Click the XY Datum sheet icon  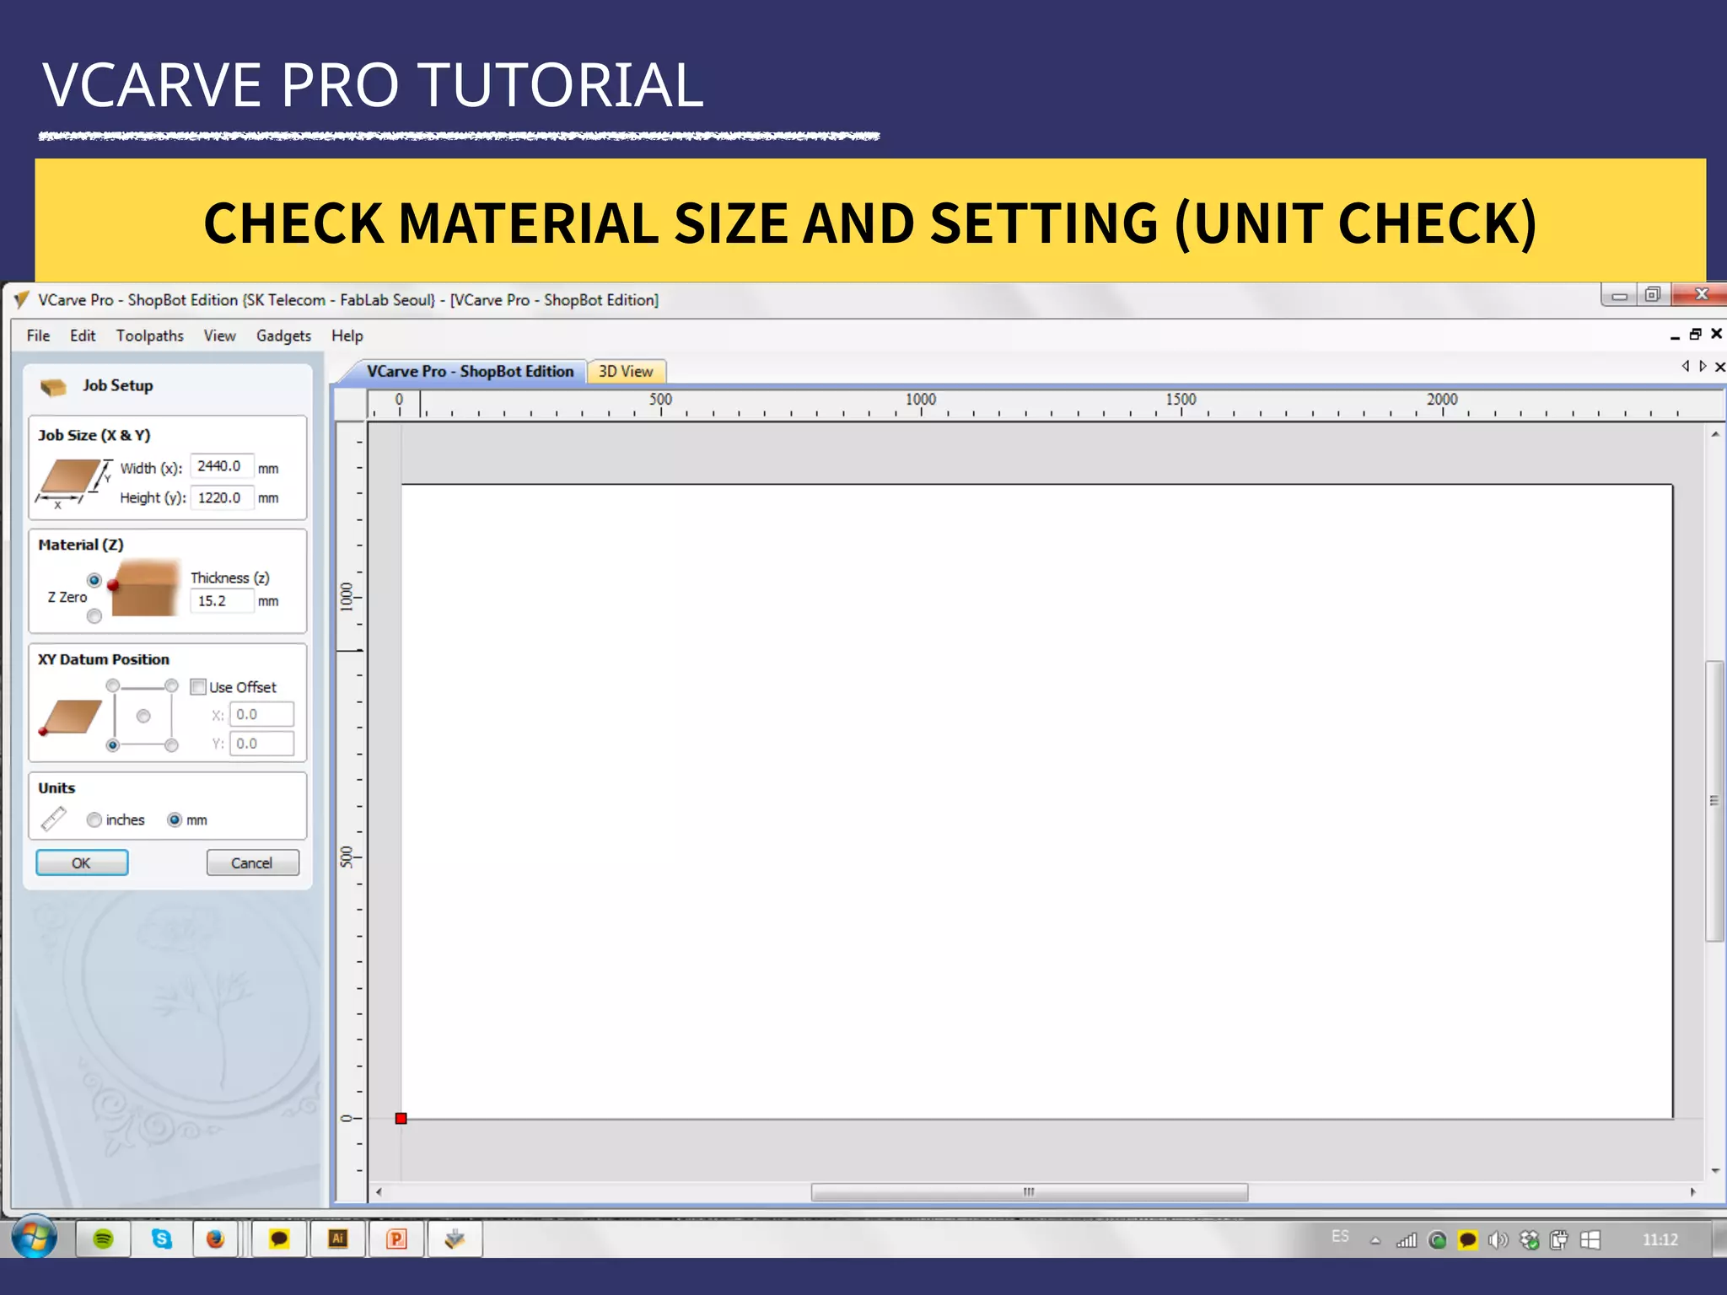(x=70, y=717)
